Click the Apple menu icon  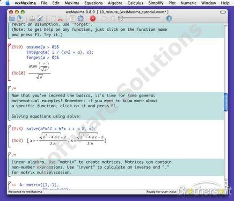tap(7, 3)
